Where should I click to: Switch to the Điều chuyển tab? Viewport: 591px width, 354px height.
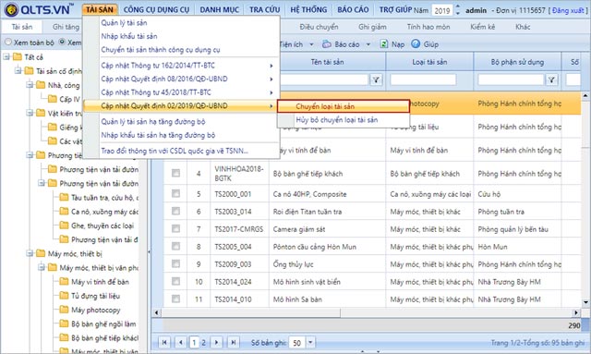319,27
